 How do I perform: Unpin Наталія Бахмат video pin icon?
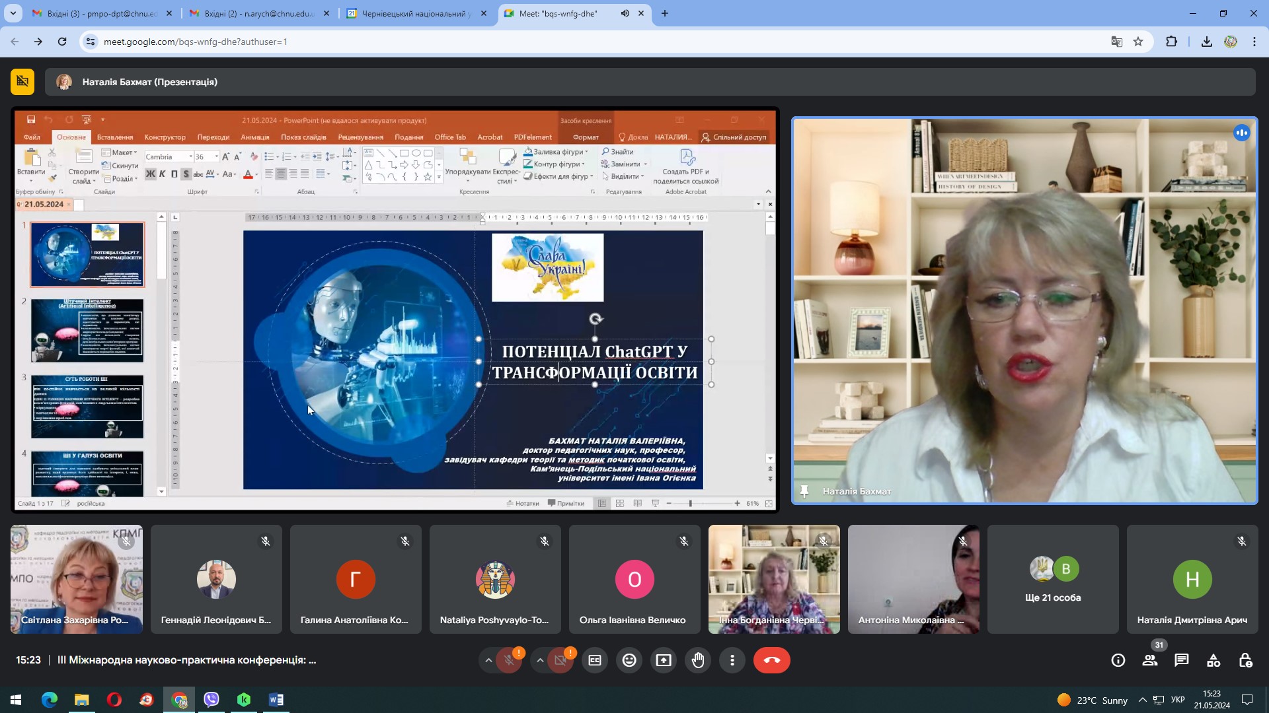(804, 491)
